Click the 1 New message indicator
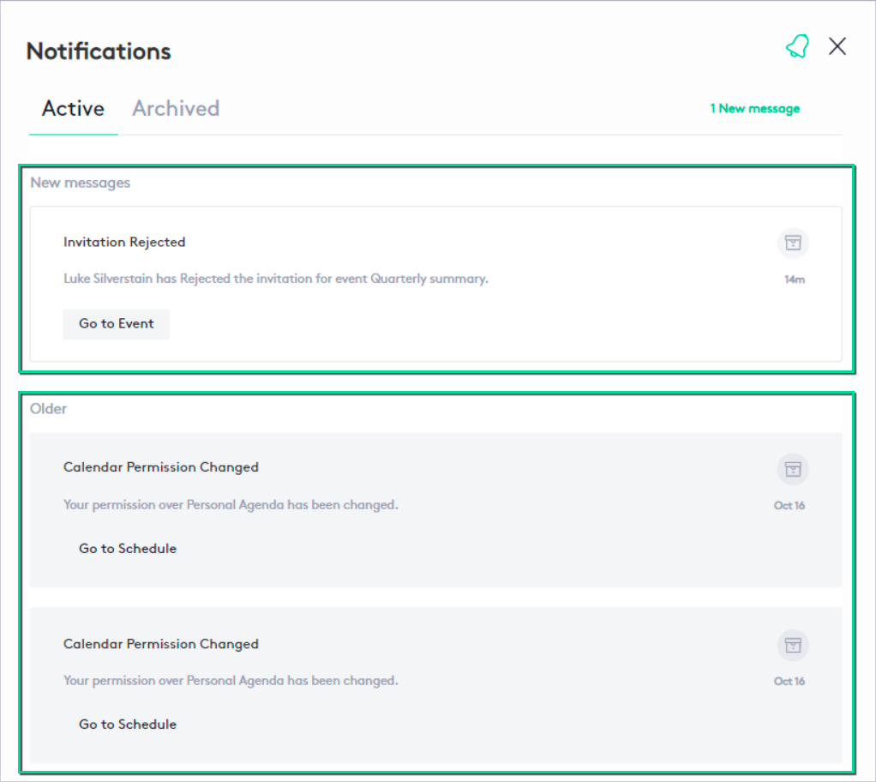 754,109
